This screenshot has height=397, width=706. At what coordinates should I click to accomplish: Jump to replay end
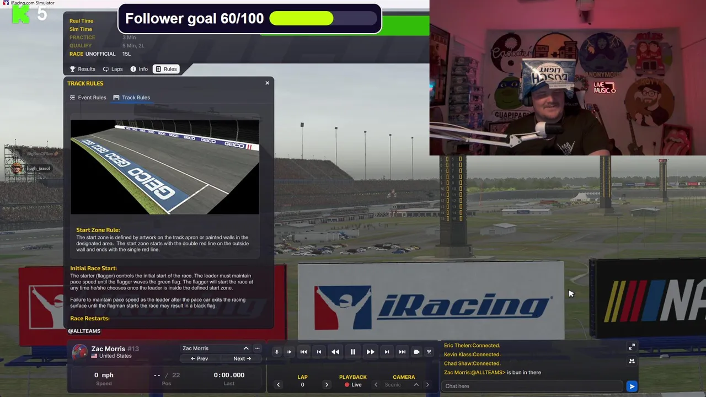coord(402,352)
